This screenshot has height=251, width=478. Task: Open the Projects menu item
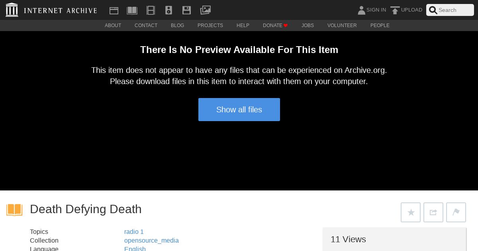(210, 25)
